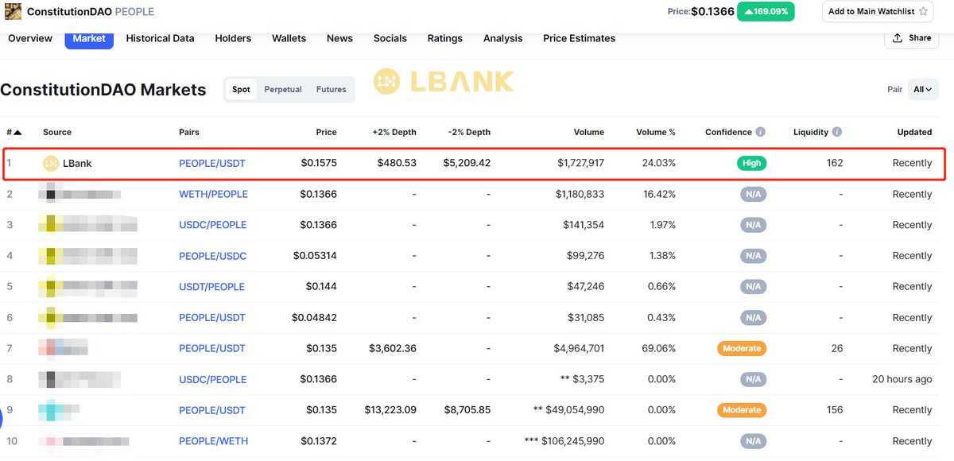954x461 pixels.
Task: Open the News tab
Action: coord(339,38)
